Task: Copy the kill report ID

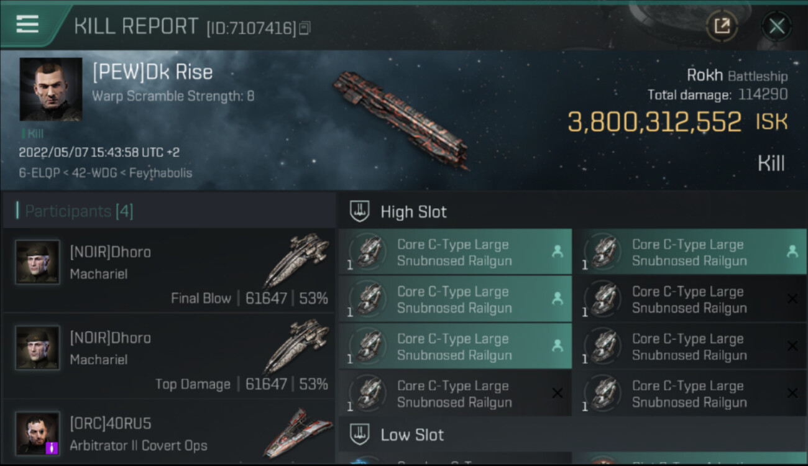Action: [305, 28]
